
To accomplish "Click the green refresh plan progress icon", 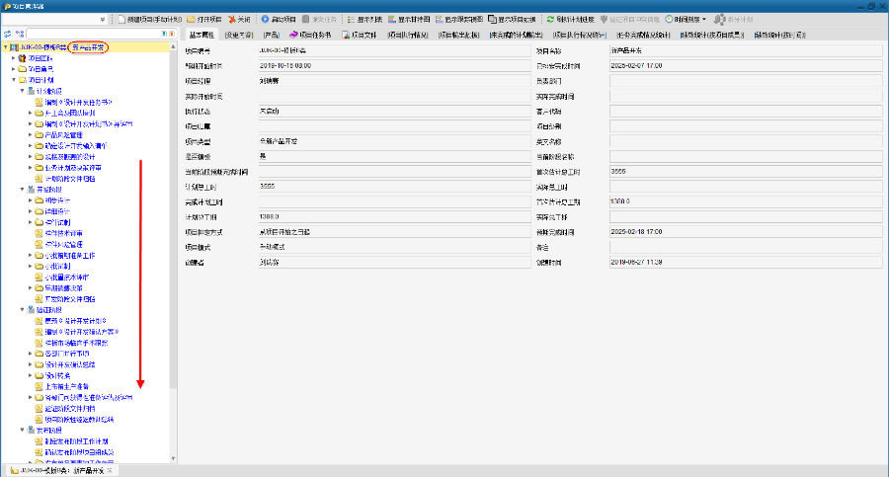I will [550, 20].
